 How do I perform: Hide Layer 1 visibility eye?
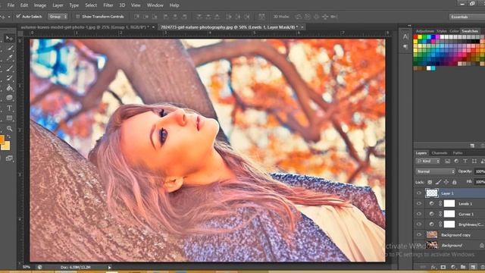pos(419,193)
